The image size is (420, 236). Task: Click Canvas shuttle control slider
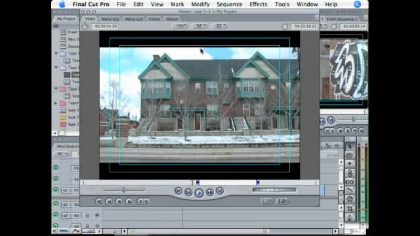(x=353, y=119)
